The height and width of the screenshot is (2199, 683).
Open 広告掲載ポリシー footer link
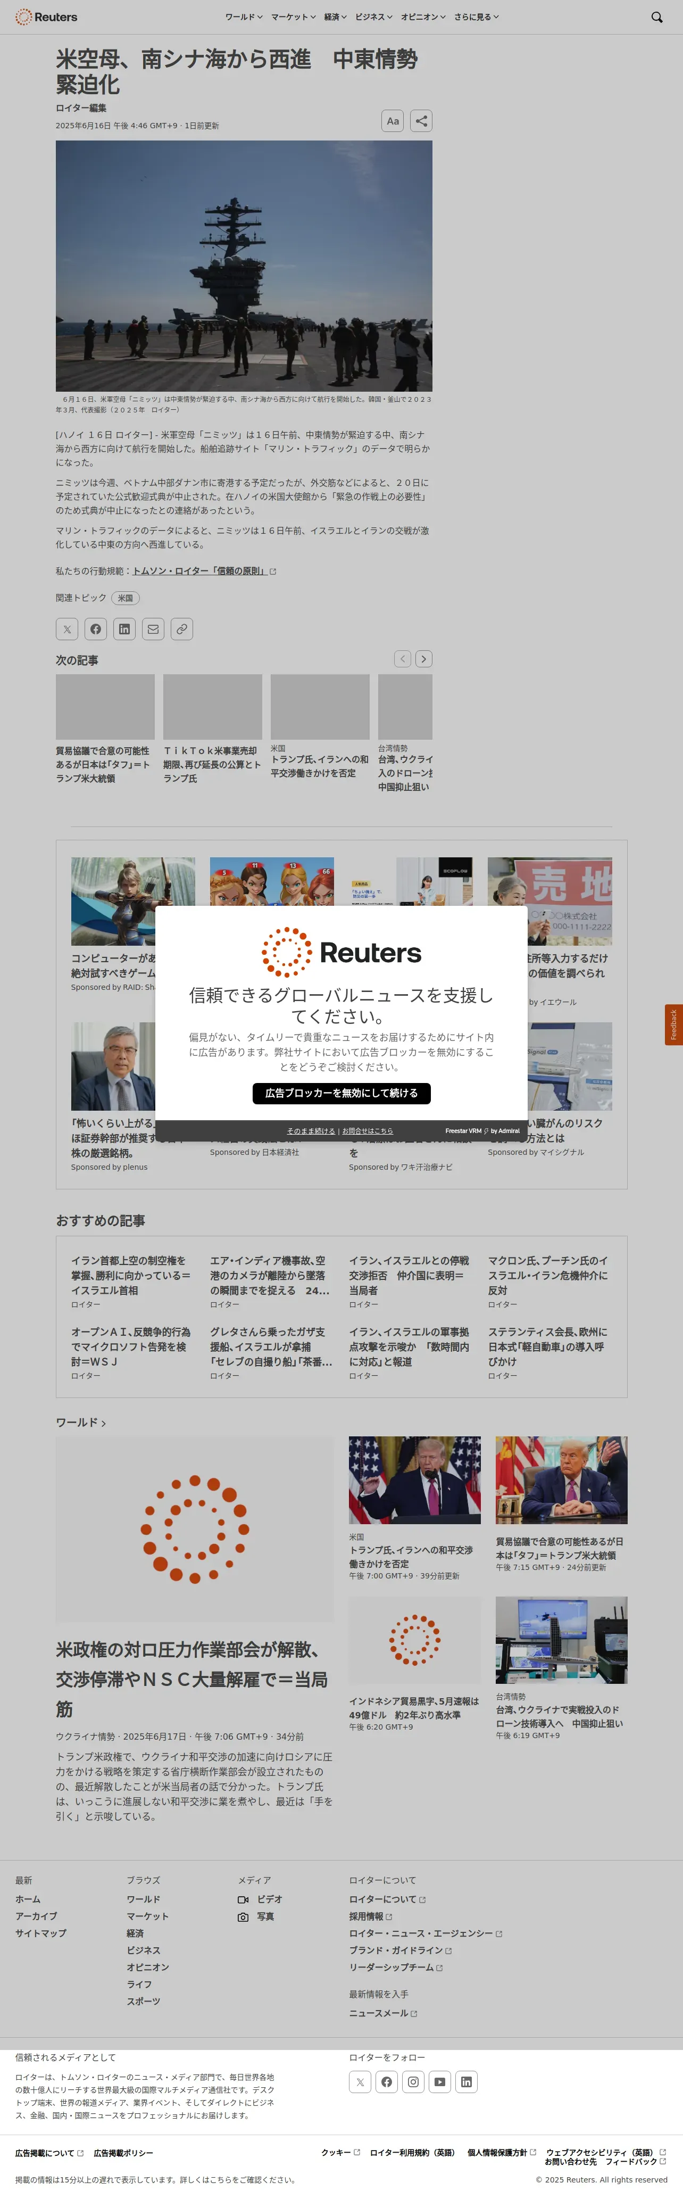point(123,2153)
